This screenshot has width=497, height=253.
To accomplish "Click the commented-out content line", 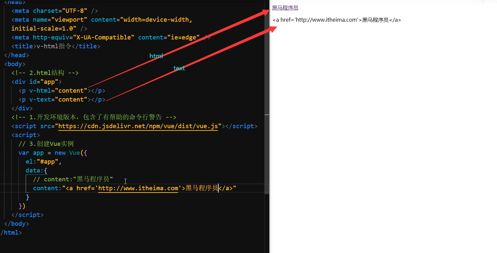I will (x=73, y=179).
